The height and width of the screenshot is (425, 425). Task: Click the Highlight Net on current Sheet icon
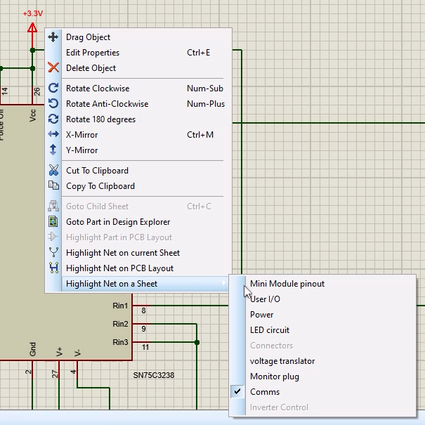(x=53, y=252)
